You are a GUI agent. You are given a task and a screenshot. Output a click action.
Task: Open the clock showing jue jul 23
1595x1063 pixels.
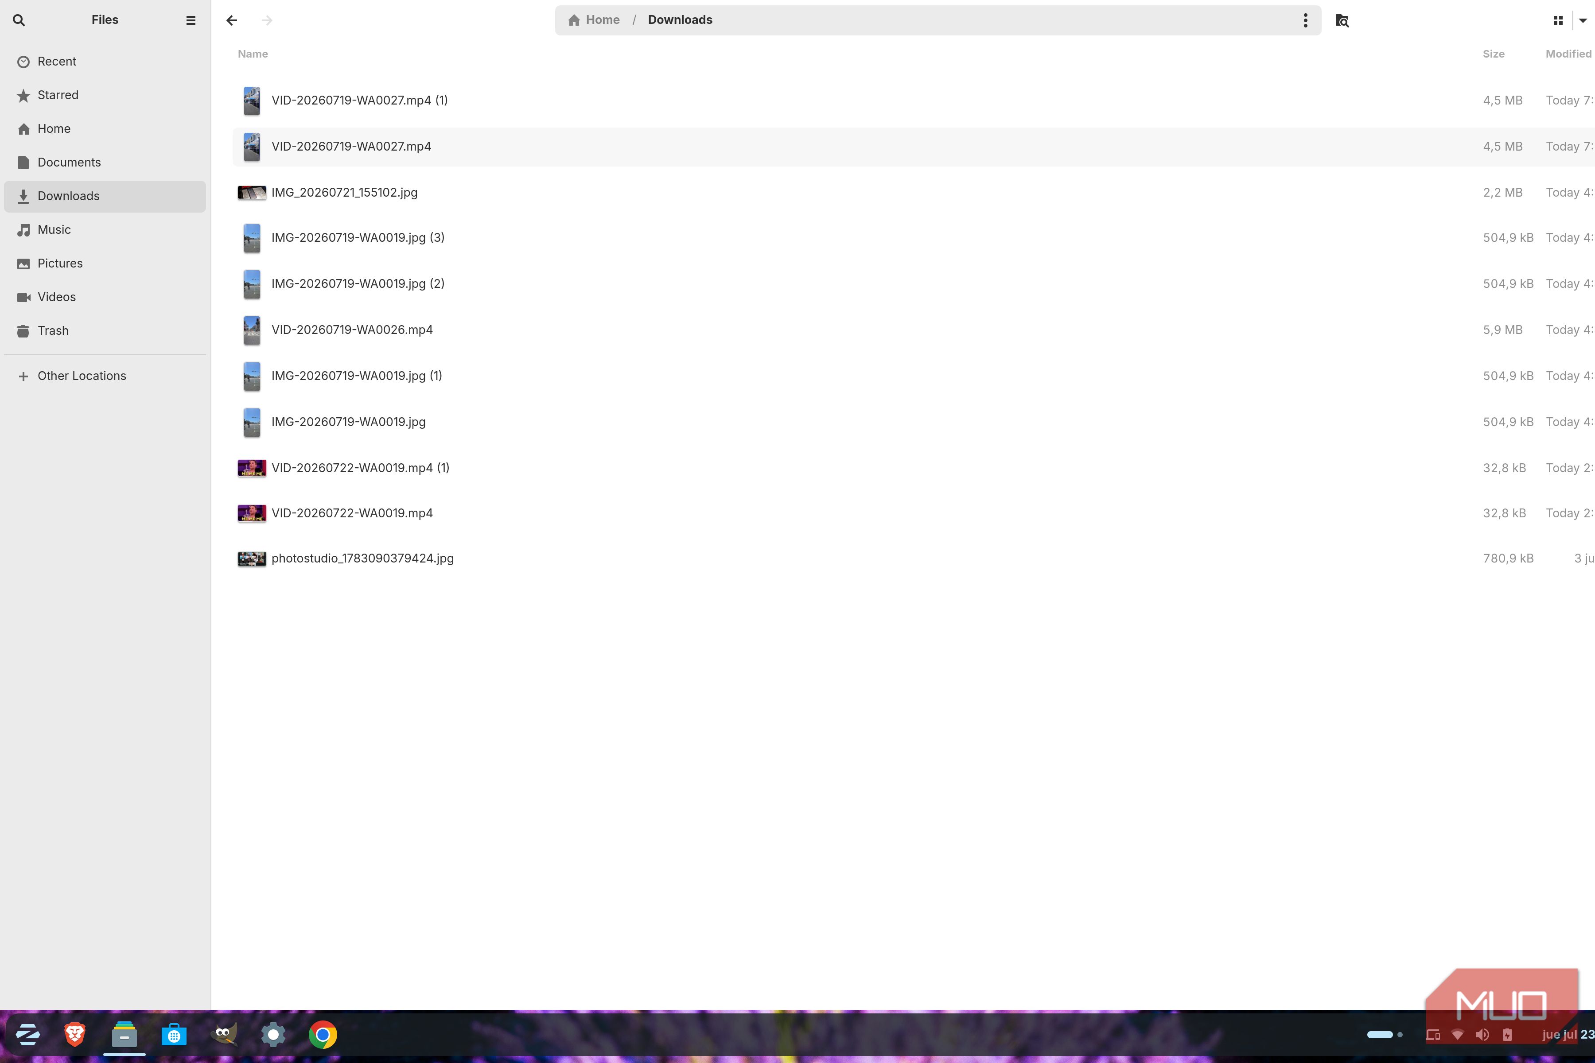click(x=1568, y=1035)
